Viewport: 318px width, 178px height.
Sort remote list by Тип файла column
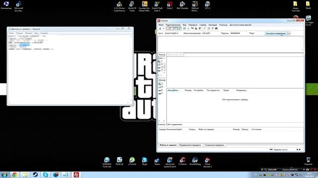click(198, 90)
